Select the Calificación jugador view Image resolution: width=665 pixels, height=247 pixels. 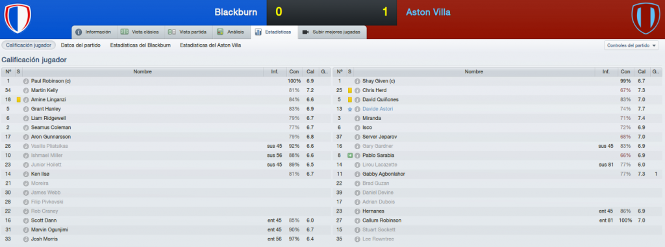click(x=29, y=45)
